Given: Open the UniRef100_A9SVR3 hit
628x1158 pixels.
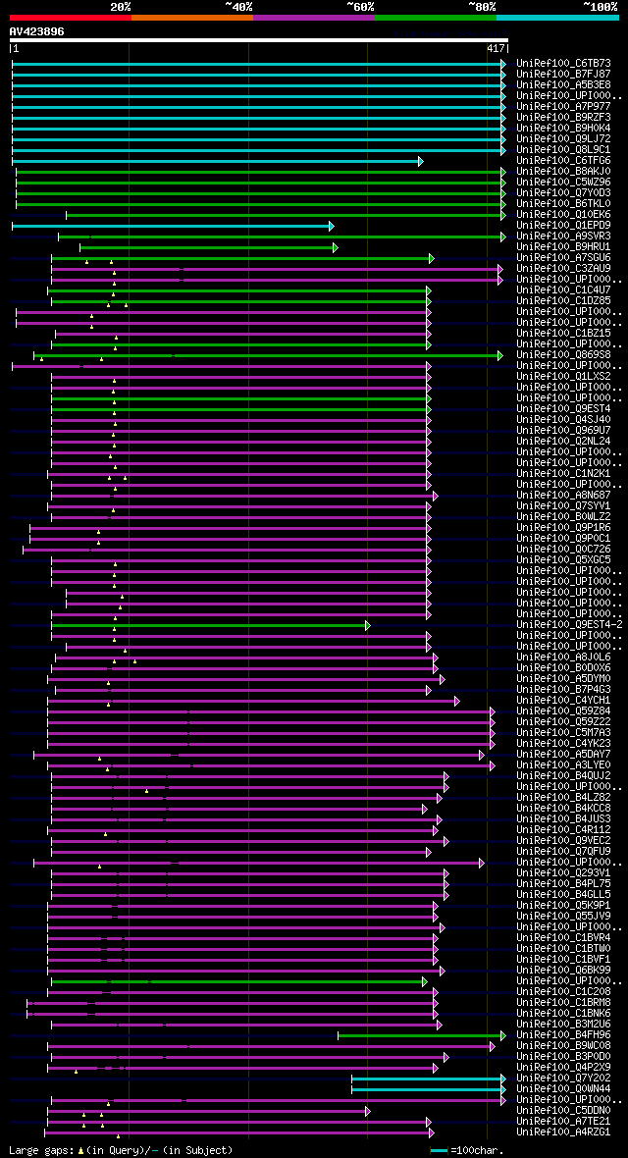Looking at the screenshot, I should click(563, 237).
